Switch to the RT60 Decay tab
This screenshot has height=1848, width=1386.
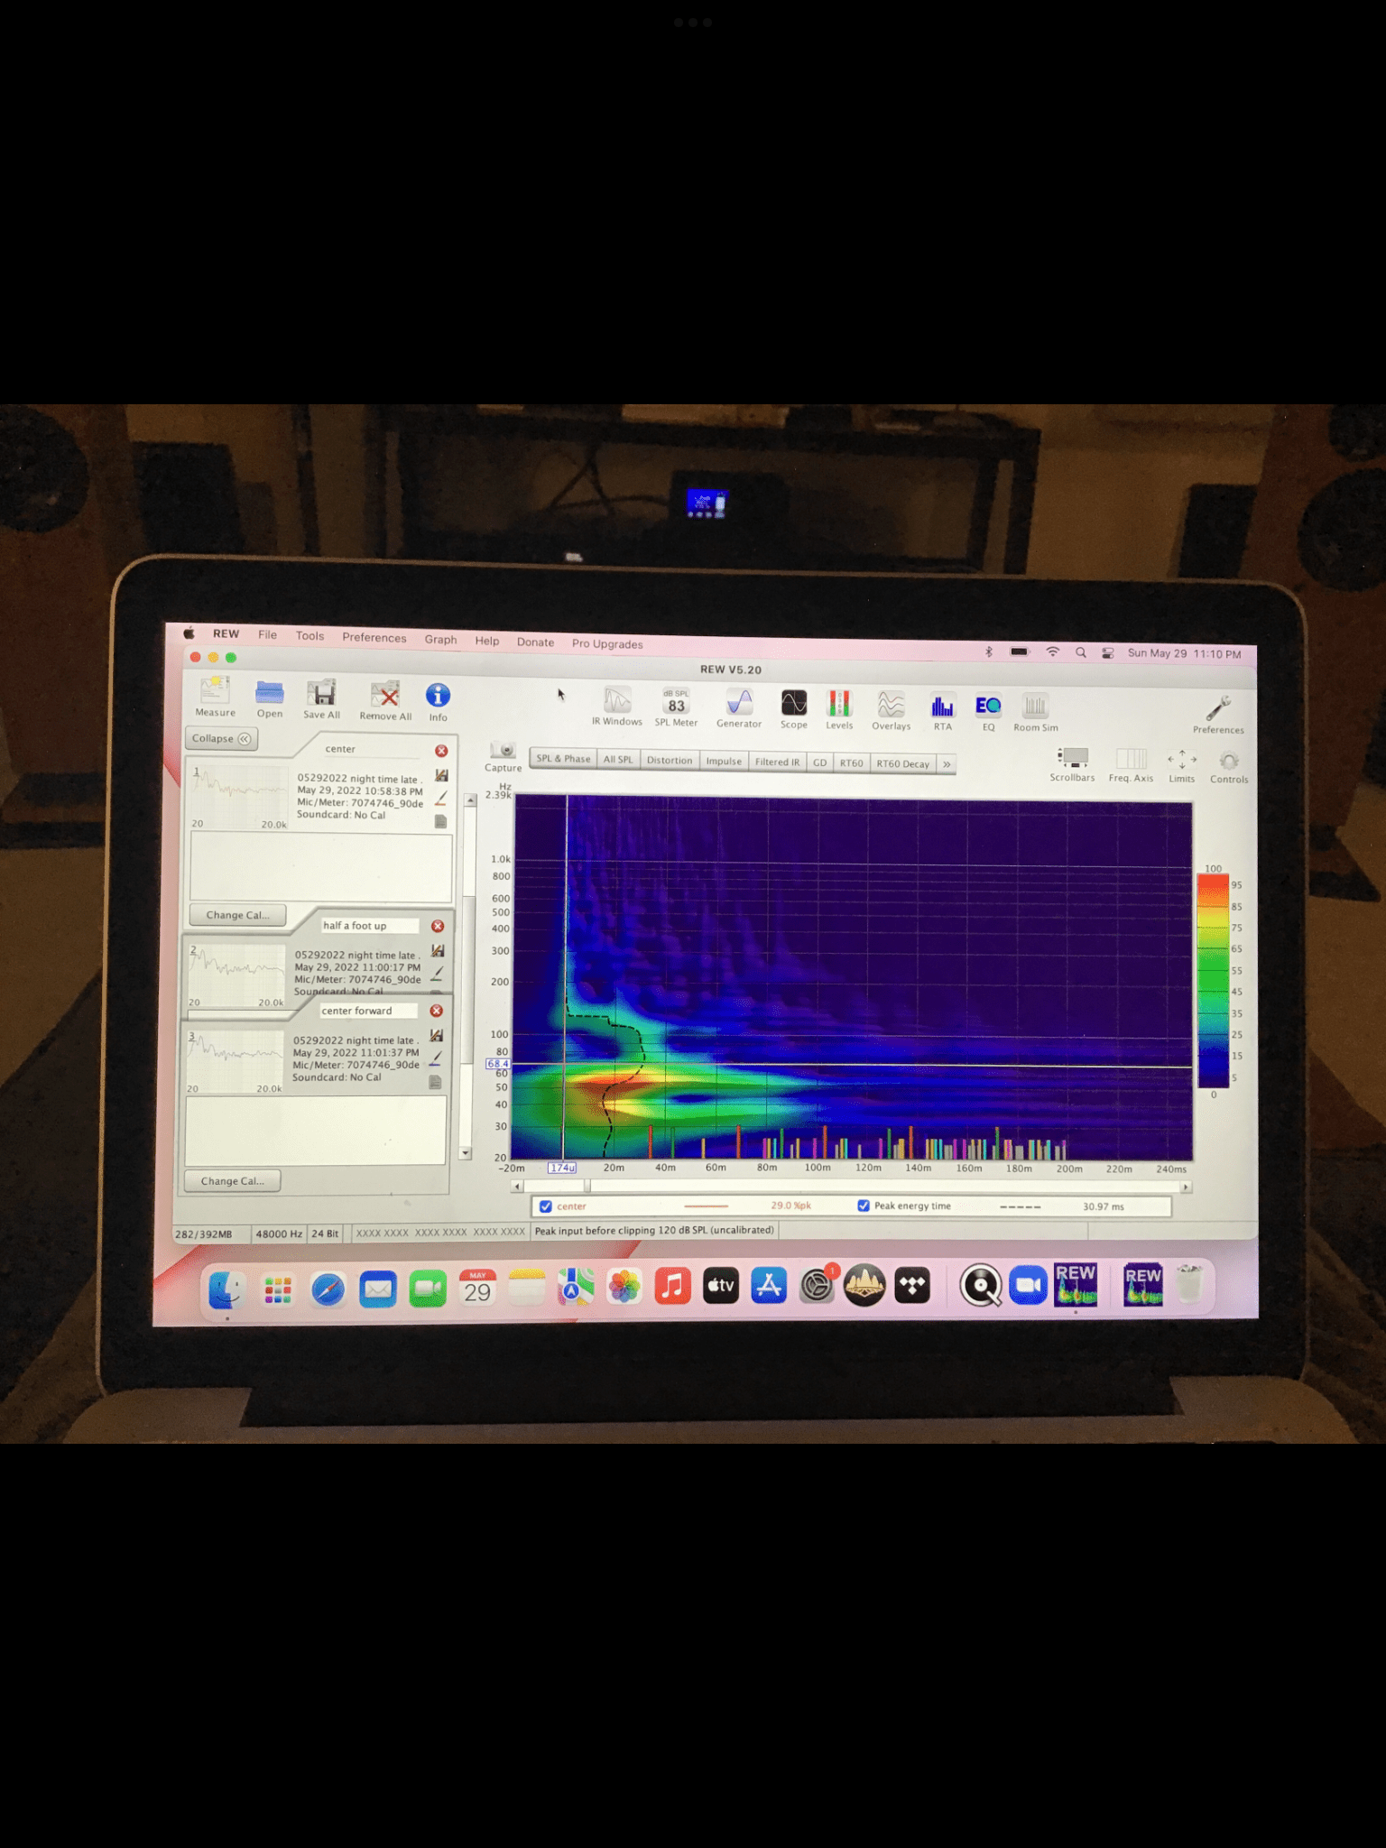coord(902,763)
